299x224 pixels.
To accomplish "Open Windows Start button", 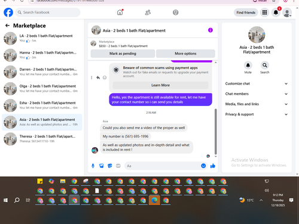I will point(5,200).
